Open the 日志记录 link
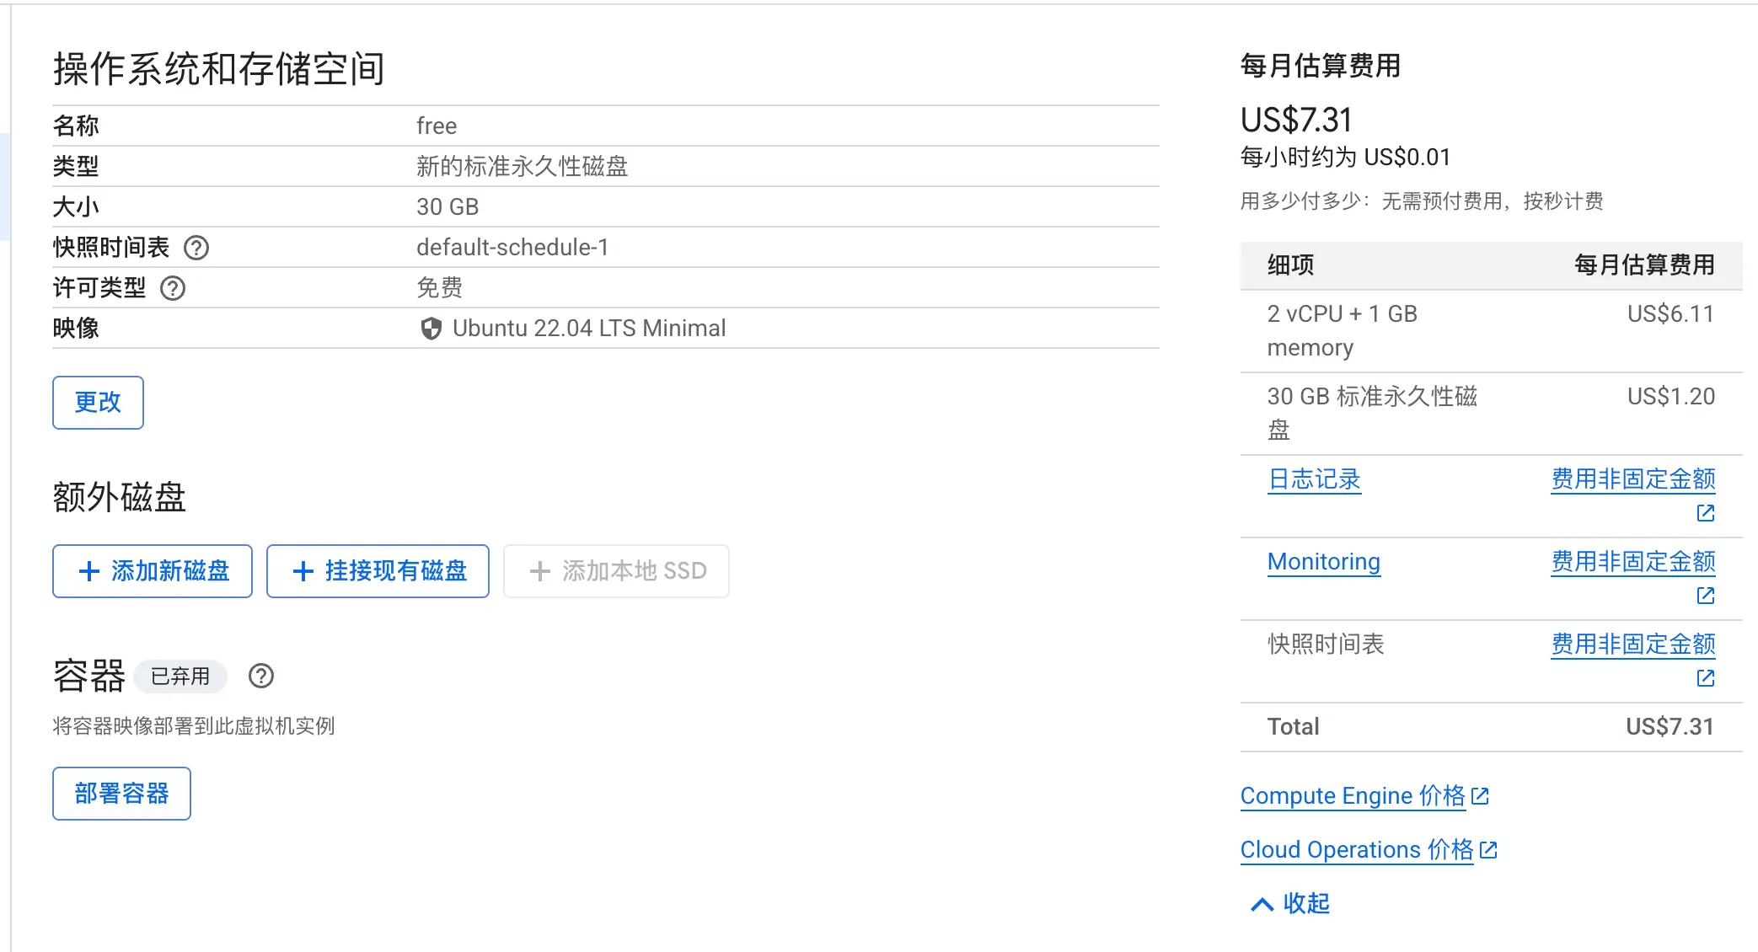1758x952 pixels. 1314,479
